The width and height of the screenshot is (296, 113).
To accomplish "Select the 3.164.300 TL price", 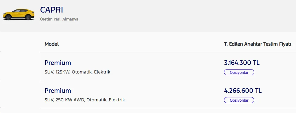I will click(x=242, y=63).
